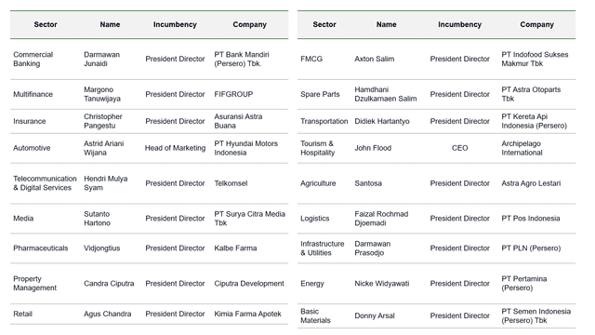Click the CEO incumbency cell

(x=459, y=148)
